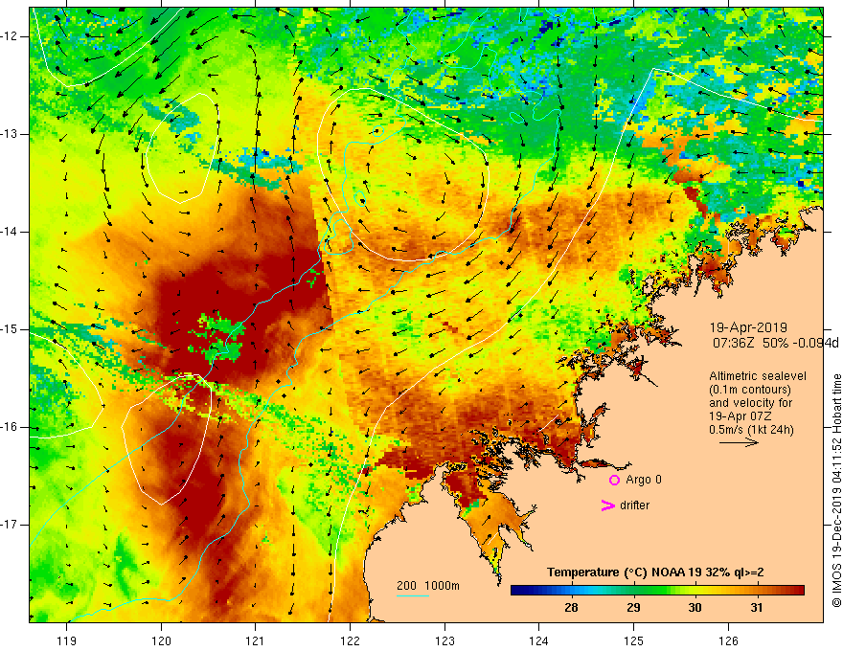Click the '07:36Z 50% -0.094d' text
This screenshot has width=843, height=651.
775,343
